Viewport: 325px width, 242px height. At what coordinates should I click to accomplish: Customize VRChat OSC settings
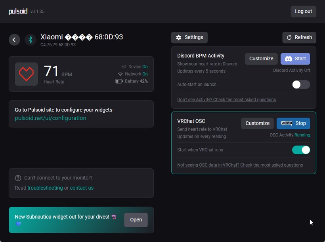click(x=258, y=123)
